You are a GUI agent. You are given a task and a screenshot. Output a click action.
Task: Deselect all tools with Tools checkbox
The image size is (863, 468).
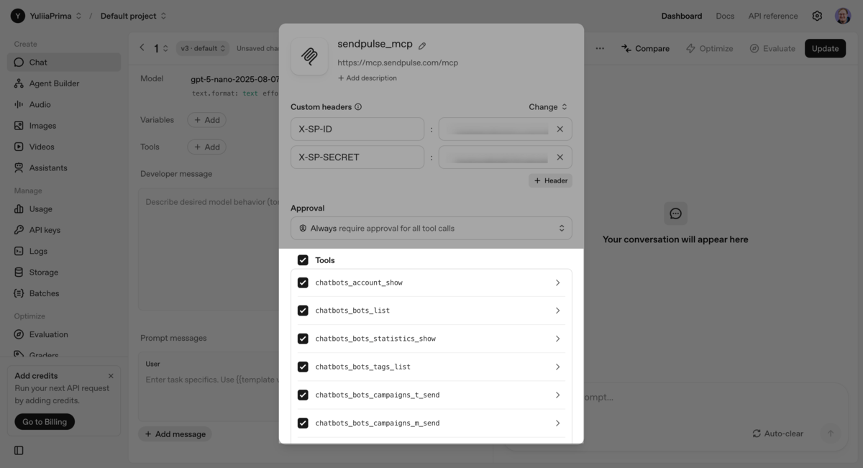[303, 260]
